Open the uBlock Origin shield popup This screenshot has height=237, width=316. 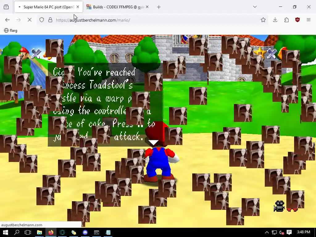[x=297, y=20]
